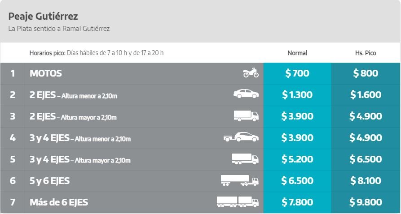Click the $5.200 normal price cell

point(297,159)
